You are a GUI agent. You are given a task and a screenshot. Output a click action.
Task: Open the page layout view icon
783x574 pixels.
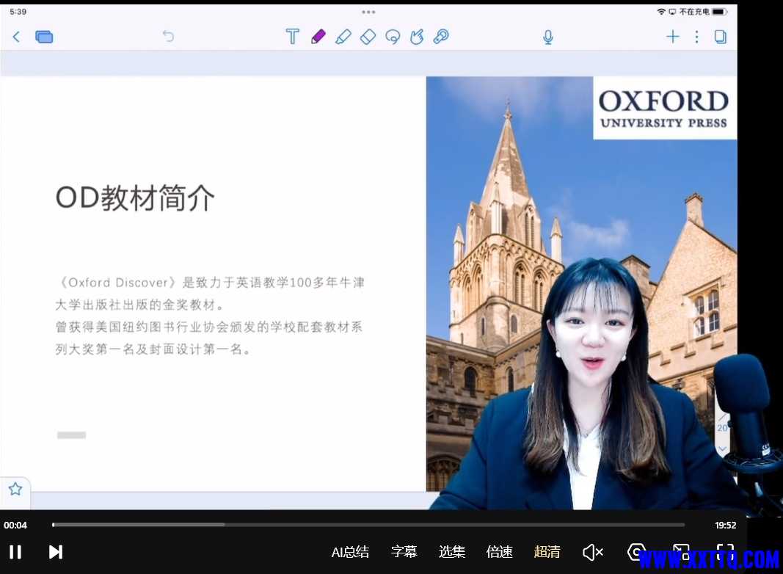(720, 37)
